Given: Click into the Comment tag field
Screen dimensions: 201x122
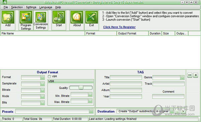Looking at the screenshot, I should (168, 97).
